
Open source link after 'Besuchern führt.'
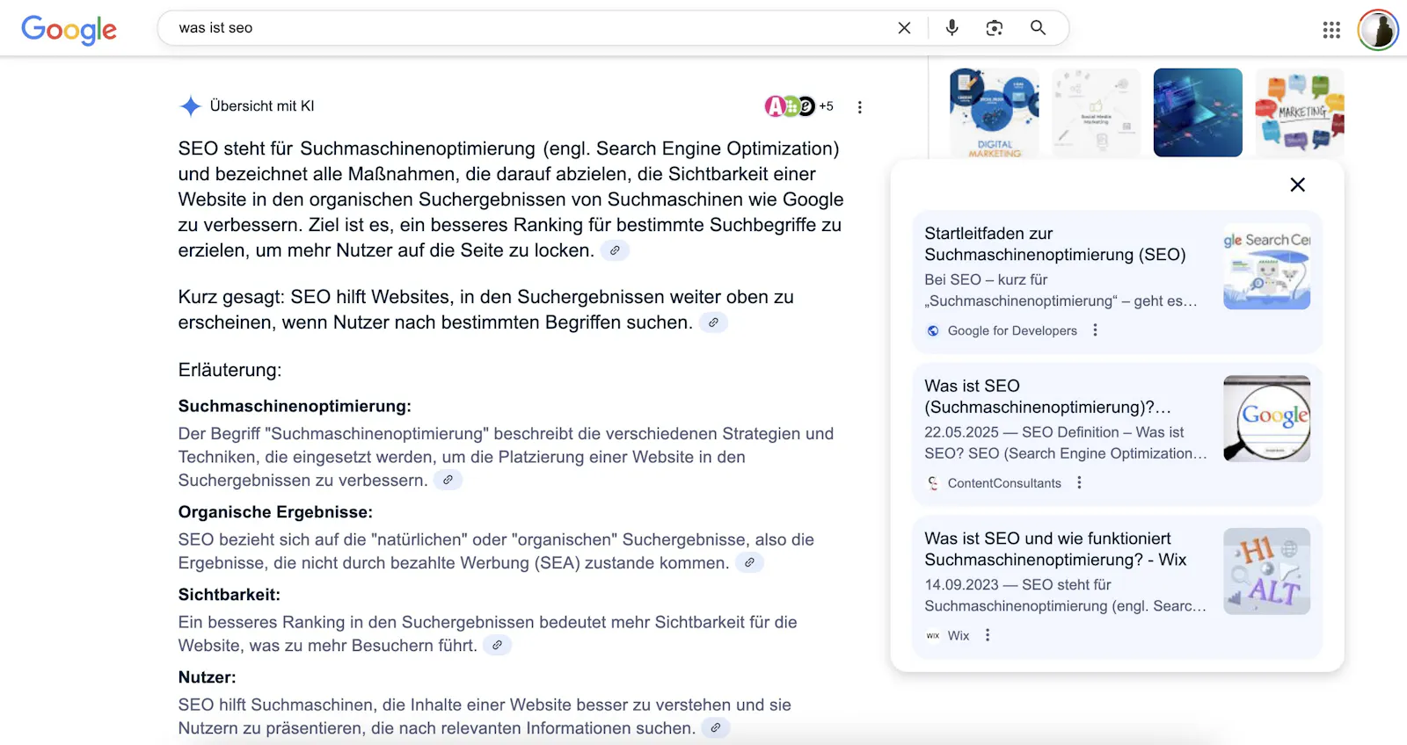pyautogui.click(x=497, y=645)
